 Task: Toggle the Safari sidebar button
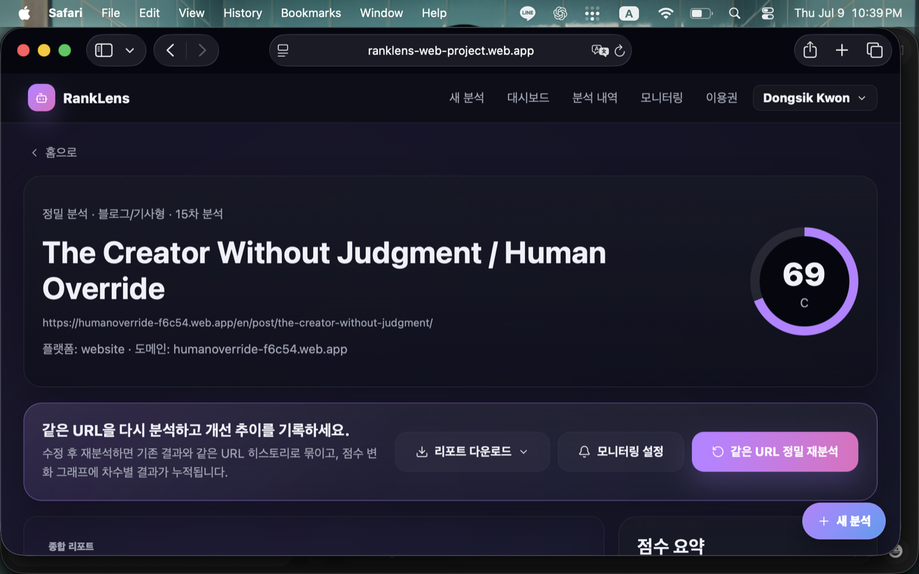tap(104, 50)
